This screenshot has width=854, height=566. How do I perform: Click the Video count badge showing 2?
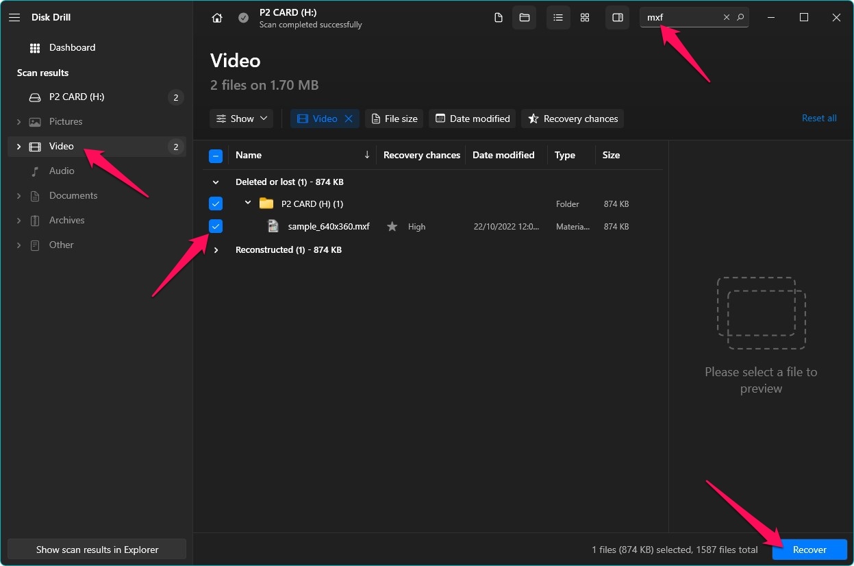[176, 147]
